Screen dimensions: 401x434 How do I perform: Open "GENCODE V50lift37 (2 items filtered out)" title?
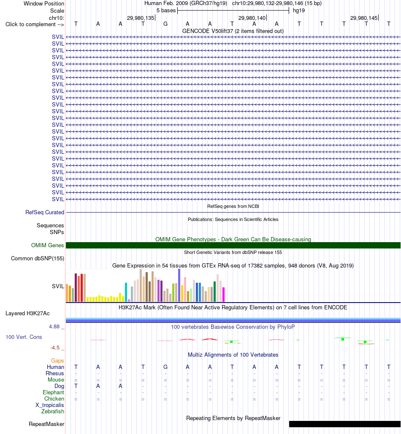pos(233,31)
